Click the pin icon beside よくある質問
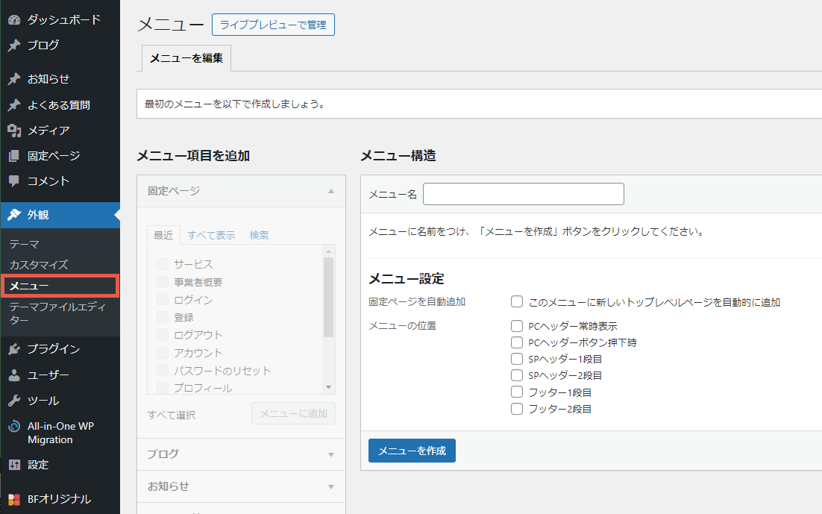 [x=14, y=105]
